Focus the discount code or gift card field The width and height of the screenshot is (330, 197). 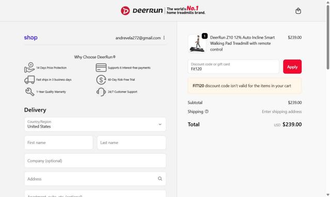pos(233,67)
